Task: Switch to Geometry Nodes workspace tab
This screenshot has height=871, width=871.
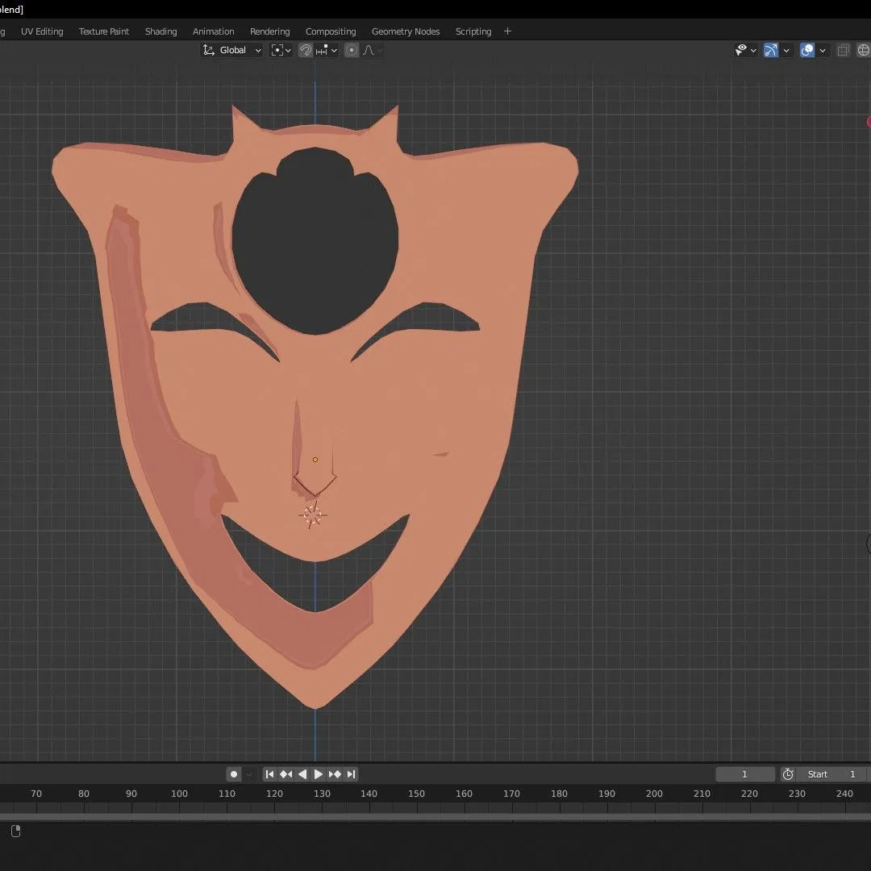Action: pyautogui.click(x=405, y=31)
